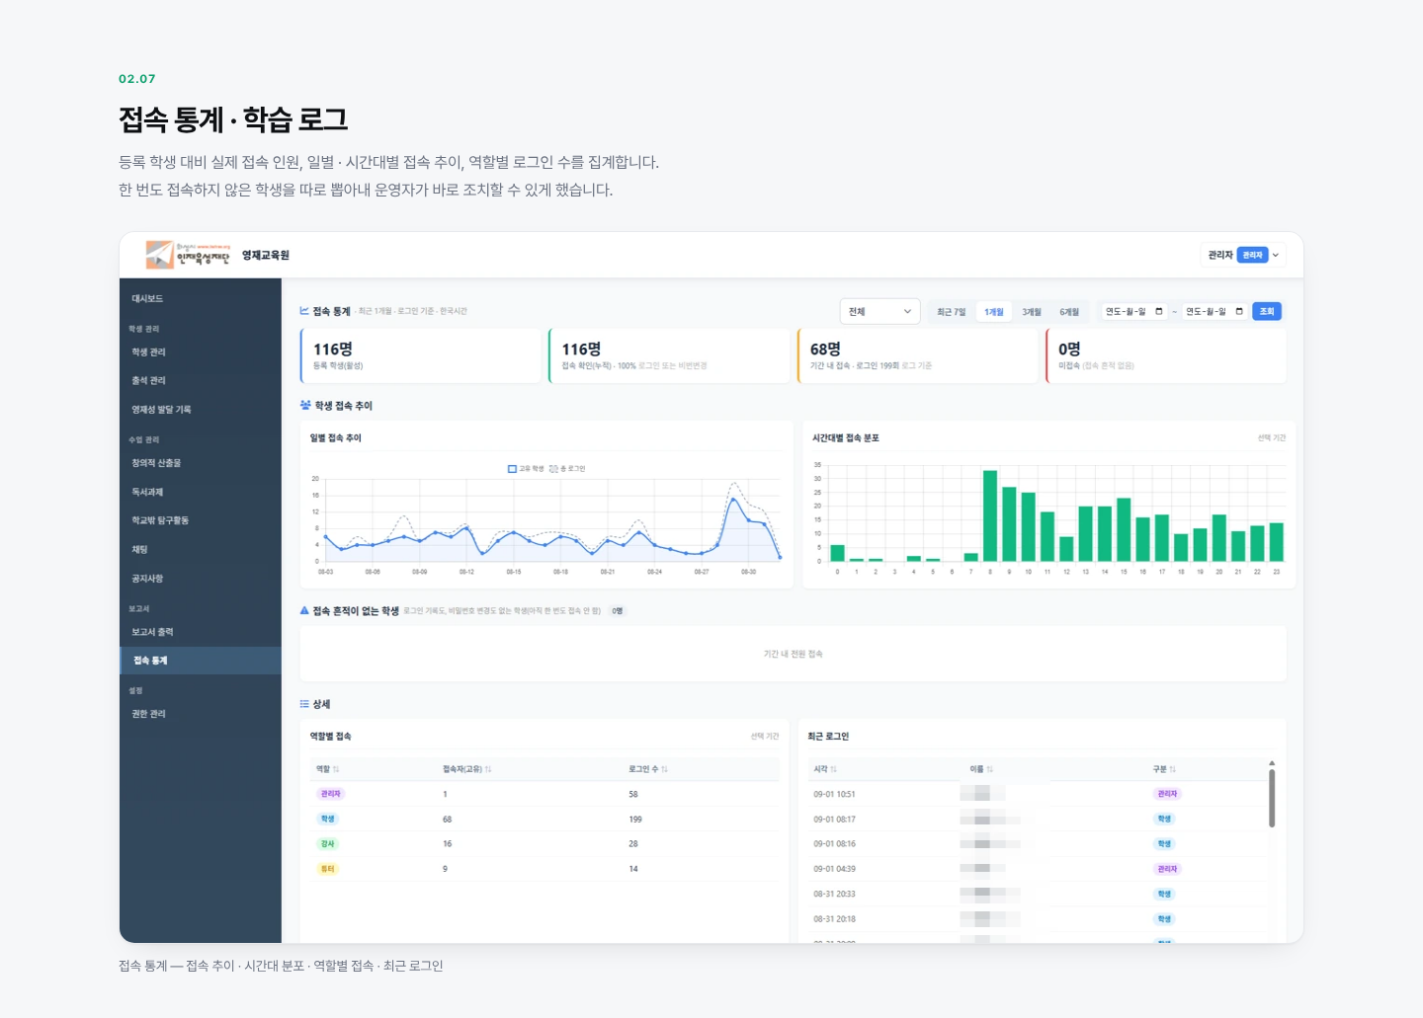
Task: Click yellow 튜터 badge in role table
Action: 328,869
